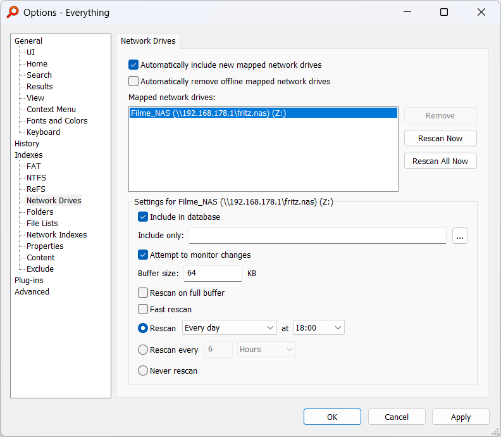Uncheck Include in database
Viewport: 501px width, 437px height.
[x=143, y=217]
